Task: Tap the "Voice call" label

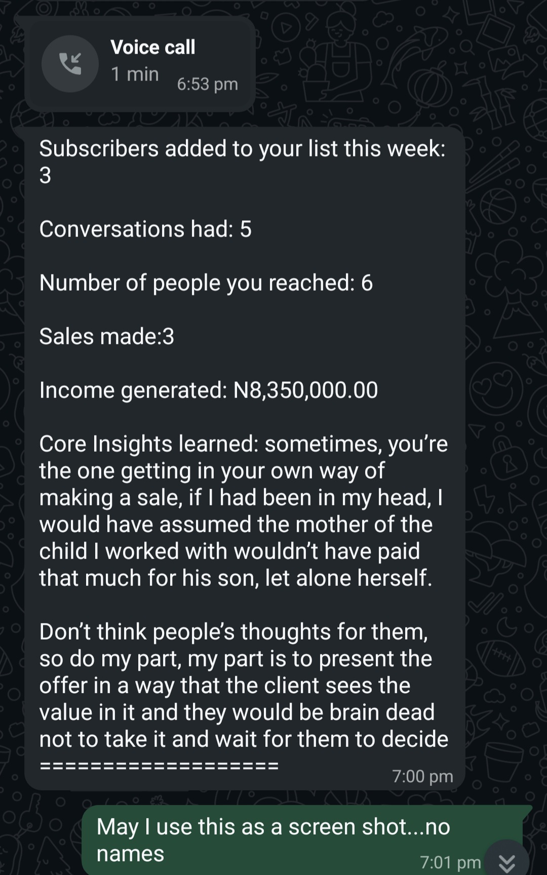Action: (152, 47)
